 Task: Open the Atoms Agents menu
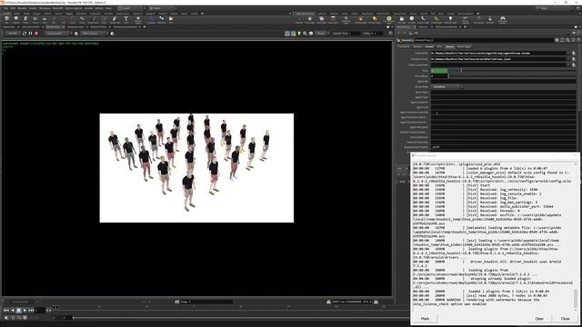(74, 8)
